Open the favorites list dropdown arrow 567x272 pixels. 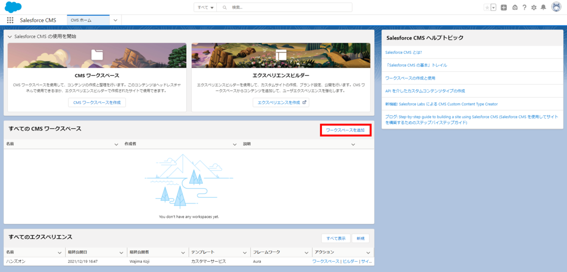[494, 8]
